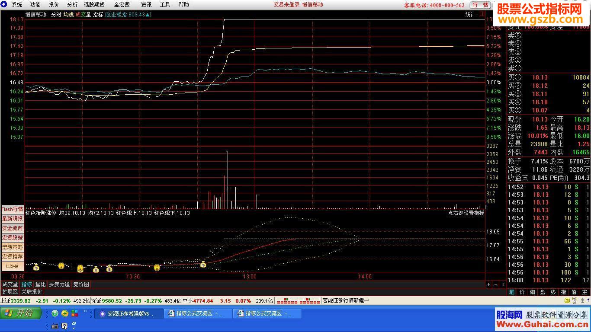This screenshot has height=332, width=591.
Task: Open the 分析 menu
Action: pos(72,5)
